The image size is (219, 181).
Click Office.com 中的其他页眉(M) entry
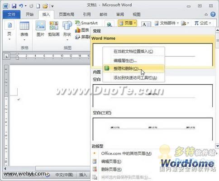(126, 153)
